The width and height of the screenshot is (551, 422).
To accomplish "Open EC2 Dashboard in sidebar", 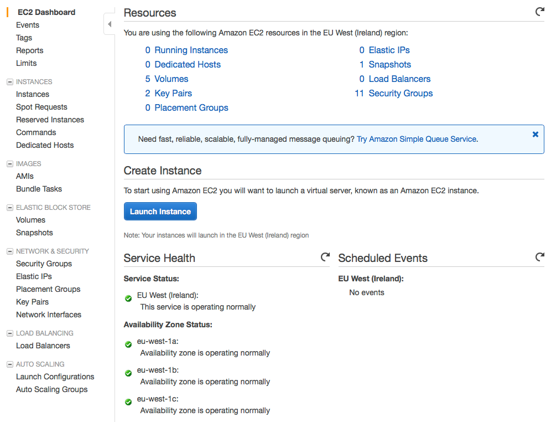I will 46,12.
